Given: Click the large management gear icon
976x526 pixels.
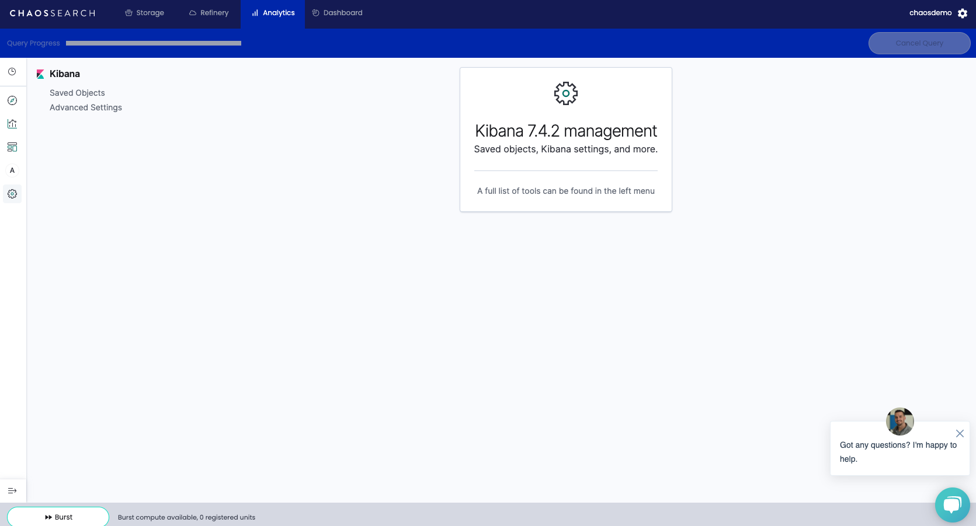Looking at the screenshot, I should pos(566,93).
